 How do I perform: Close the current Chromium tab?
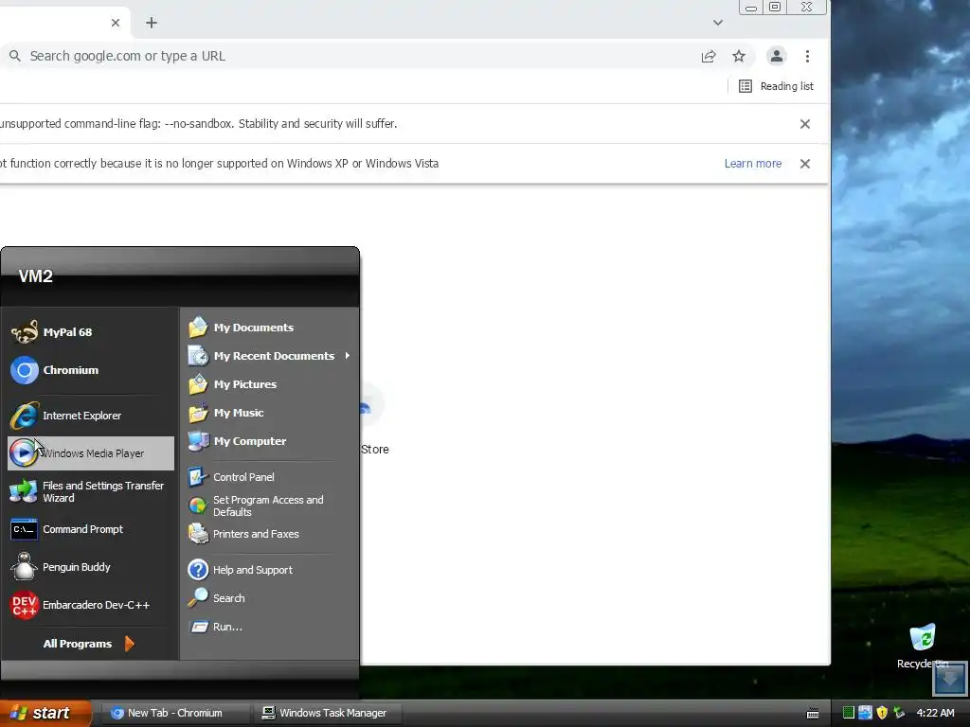(115, 23)
